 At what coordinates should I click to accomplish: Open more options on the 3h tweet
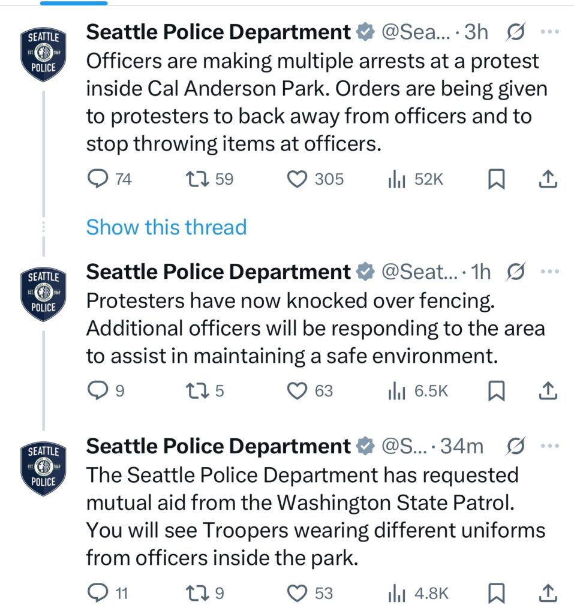[549, 32]
